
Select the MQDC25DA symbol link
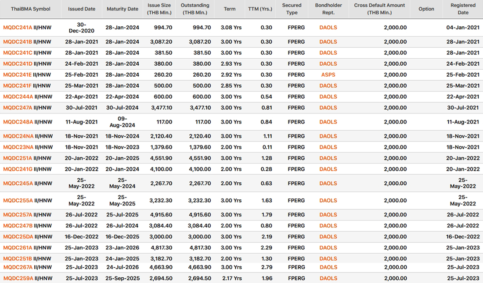[18, 237]
